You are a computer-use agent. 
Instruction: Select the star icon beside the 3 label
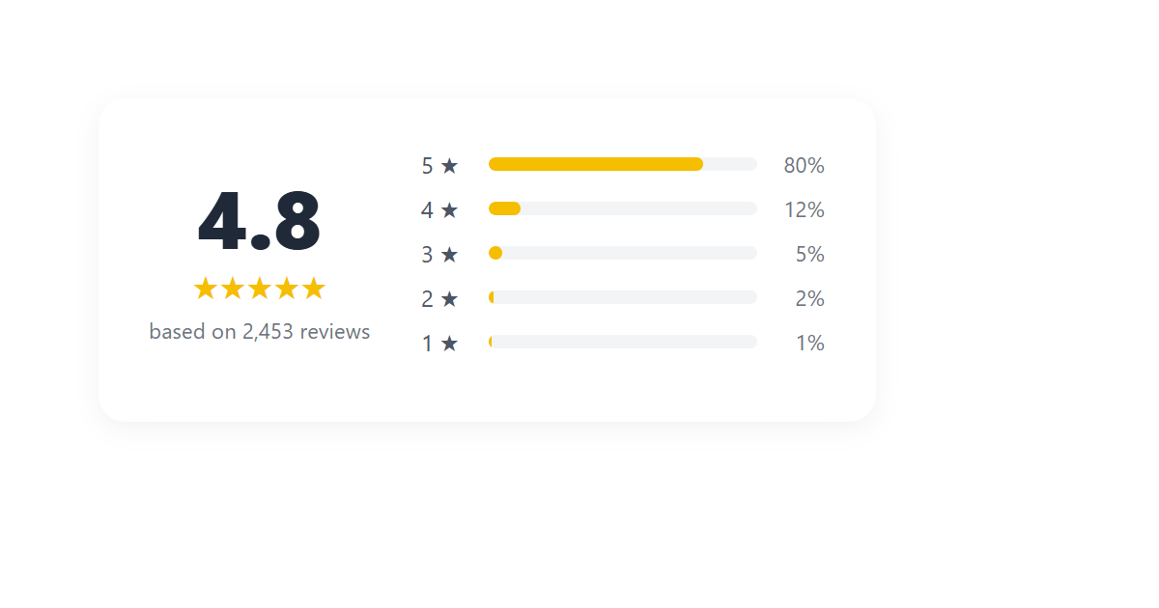click(450, 254)
